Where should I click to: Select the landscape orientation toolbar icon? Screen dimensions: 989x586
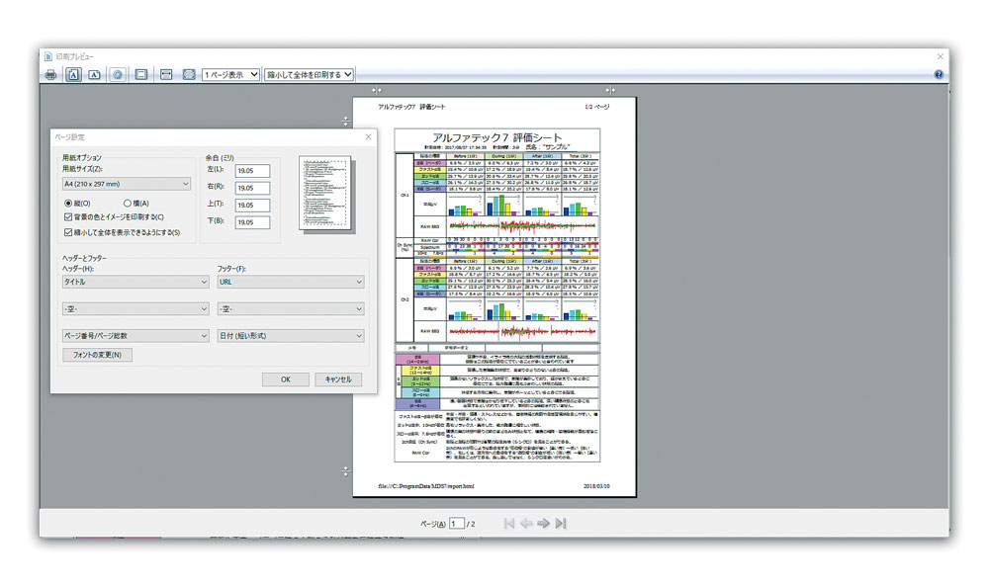(x=94, y=74)
